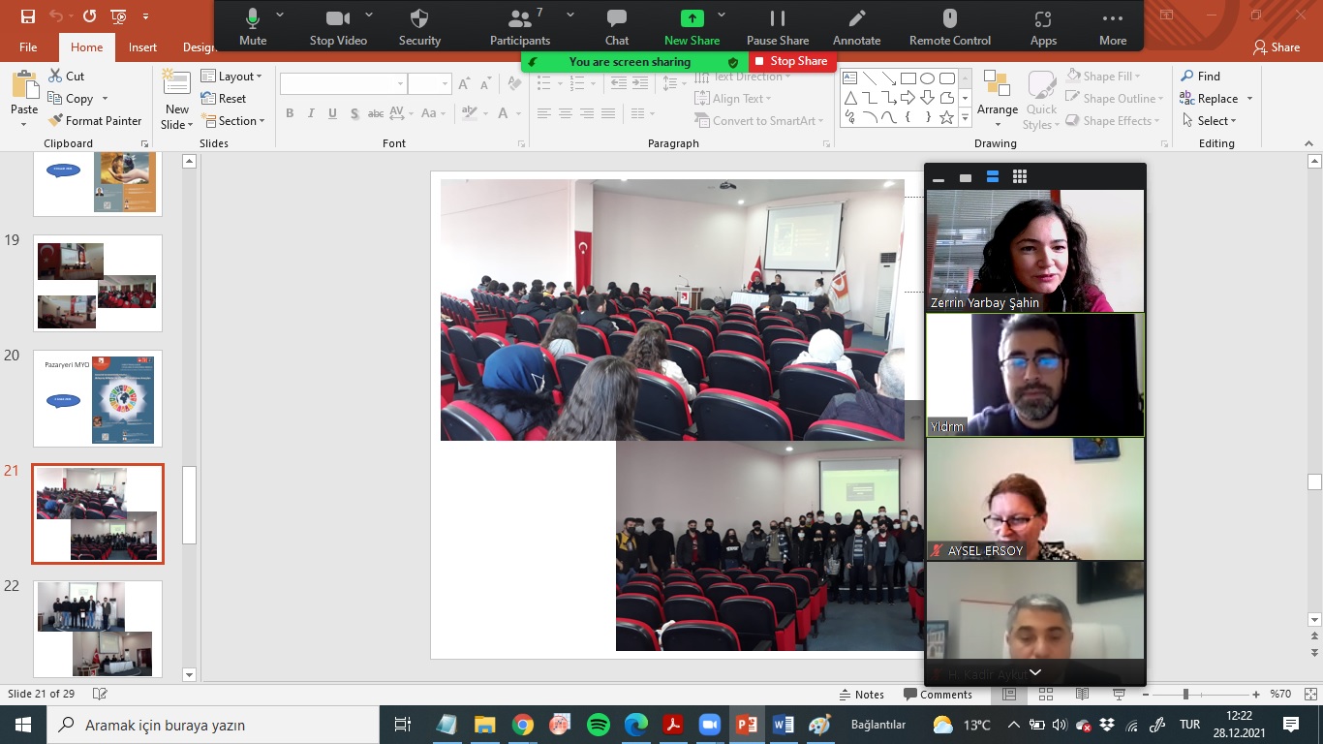Stop Video in Zoom toolbar
The height and width of the screenshot is (744, 1323).
(x=338, y=27)
